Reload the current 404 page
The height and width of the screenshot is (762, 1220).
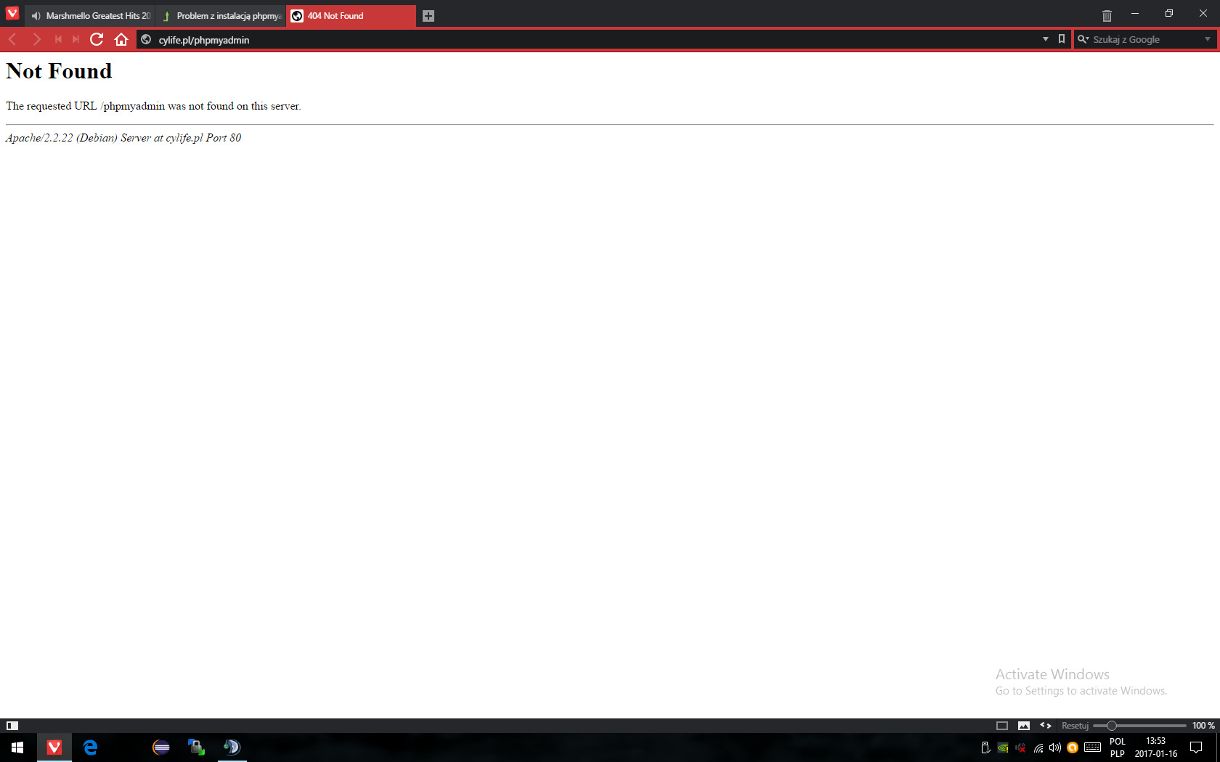(x=97, y=39)
